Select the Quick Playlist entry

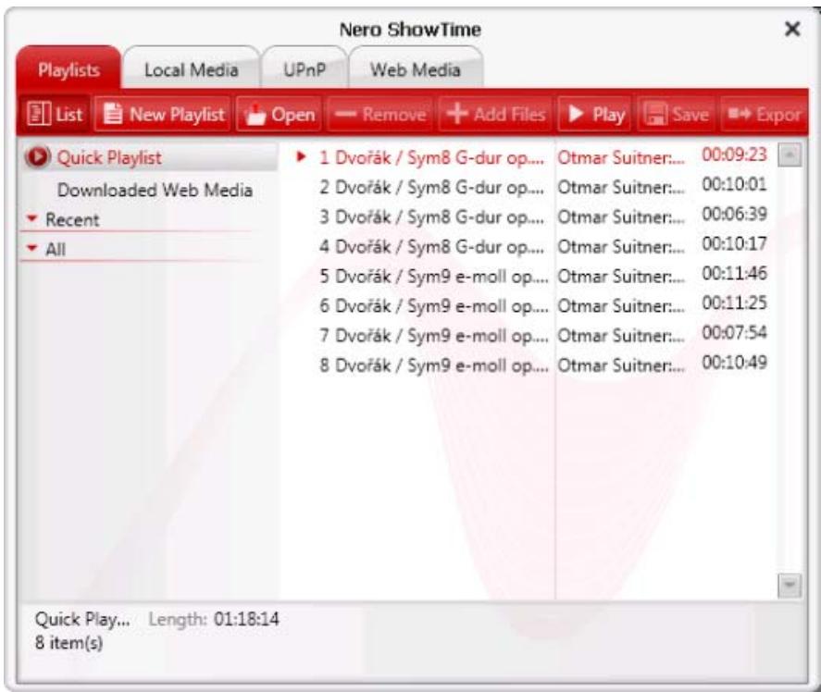click(150, 157)
